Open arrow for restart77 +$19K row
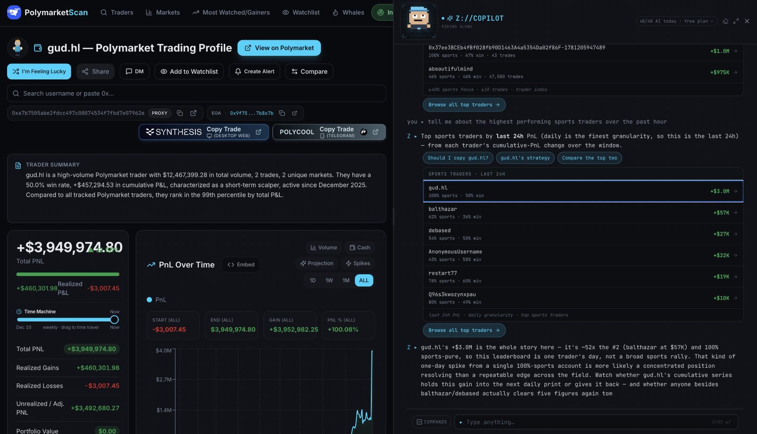Viewport: 757px width, 434px height. pyautogui.click(x=735, y=277)
